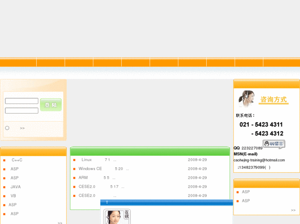Click the blue popup title bar with exclamation mark
This screenshot has height=224, width=300.
click(x=166, y=202)
